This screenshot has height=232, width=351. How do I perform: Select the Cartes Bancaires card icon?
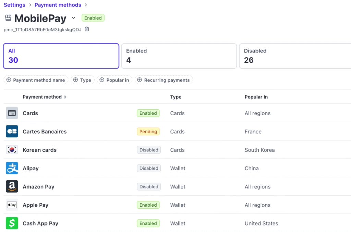[x=12, y=131]
